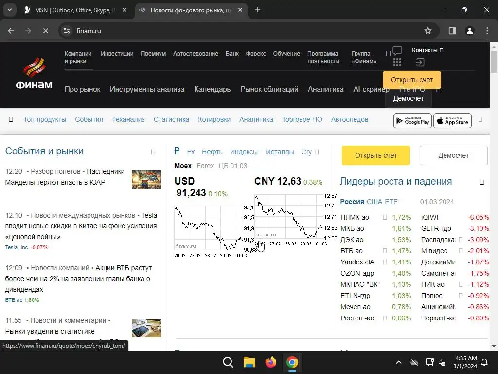Expand more quote tabs after Cry
498x374 pixels.
tap(317, 152)
